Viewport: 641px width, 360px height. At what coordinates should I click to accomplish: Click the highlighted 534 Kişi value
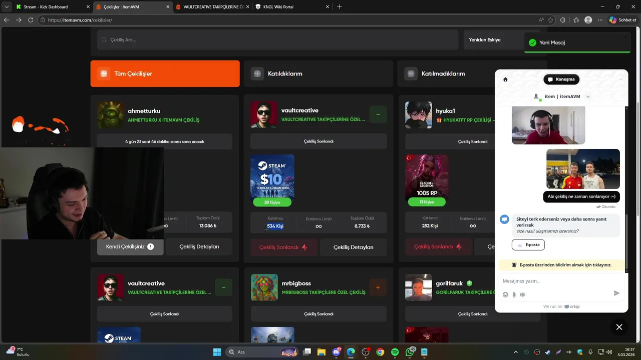[275, 226]
